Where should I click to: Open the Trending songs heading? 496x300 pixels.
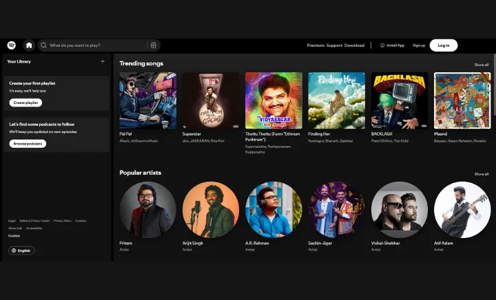[x=141, y=63]
